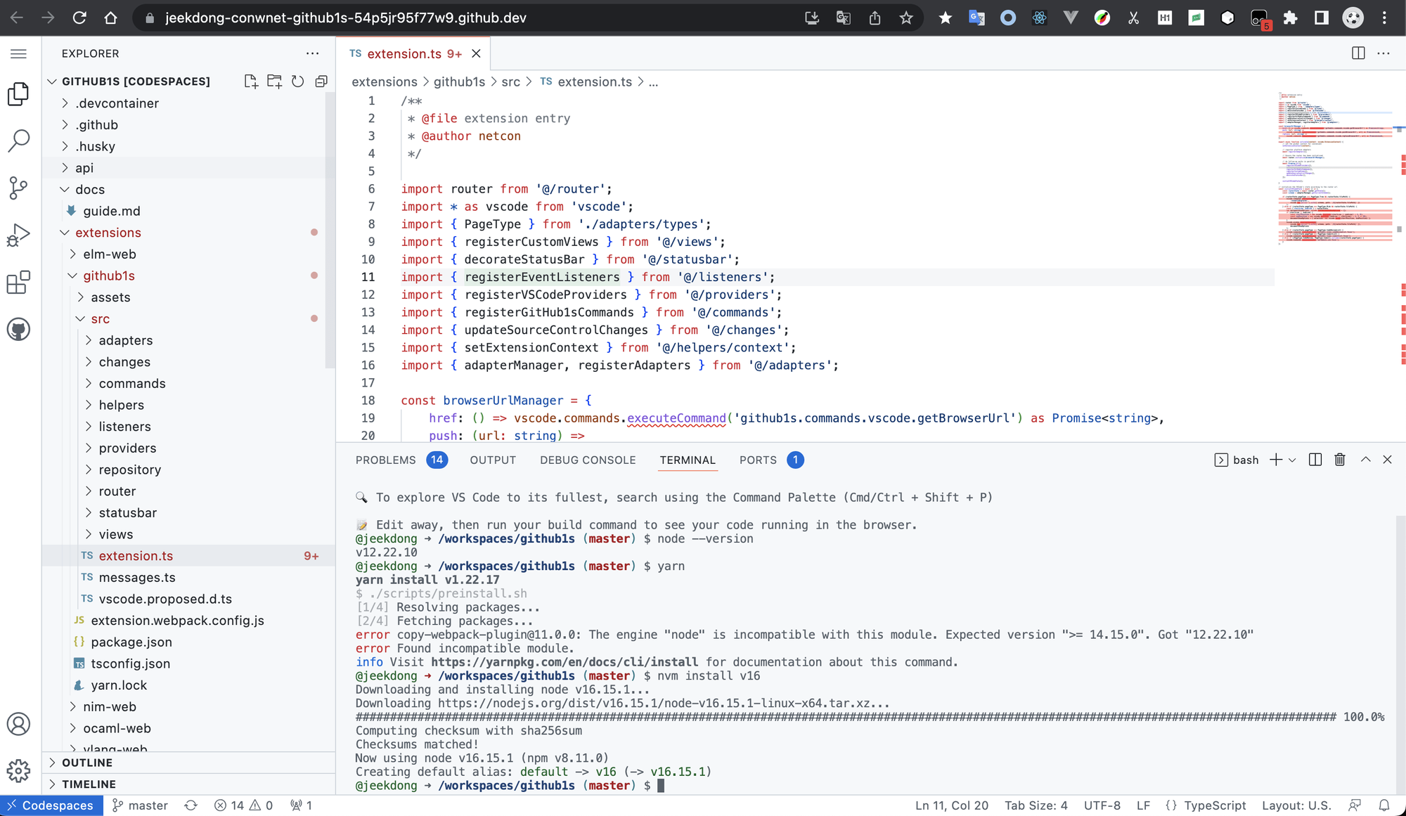This screenshot has width=1406, height=816.
Task: Open the Search view in activity bar
Action: [19, 141]
